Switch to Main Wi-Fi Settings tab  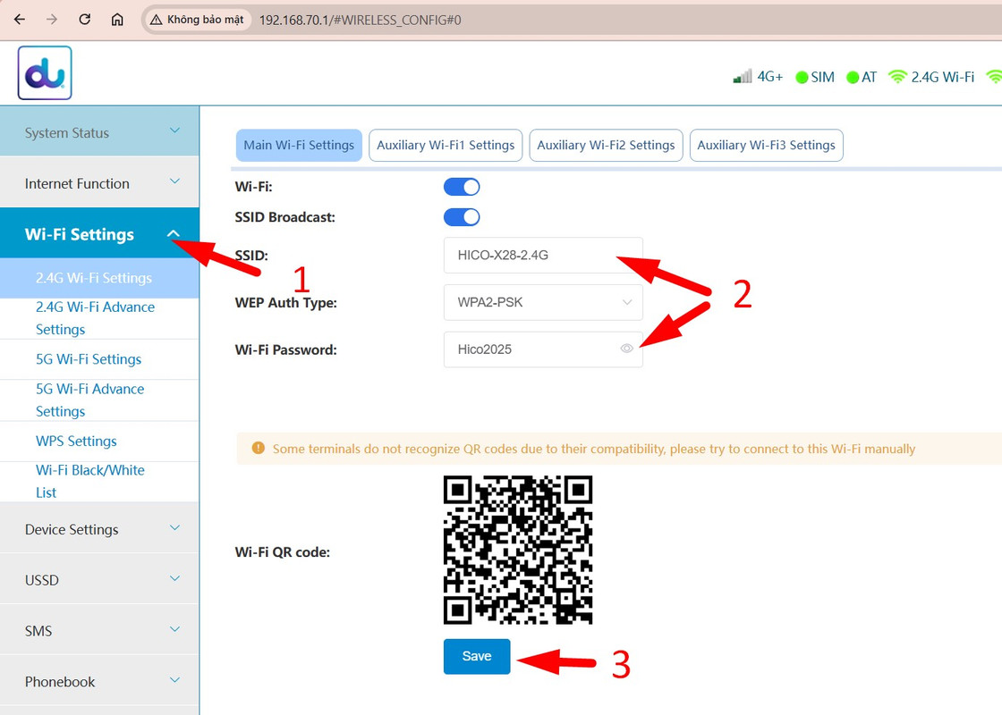pyautogui.click(x=299, y=145)
